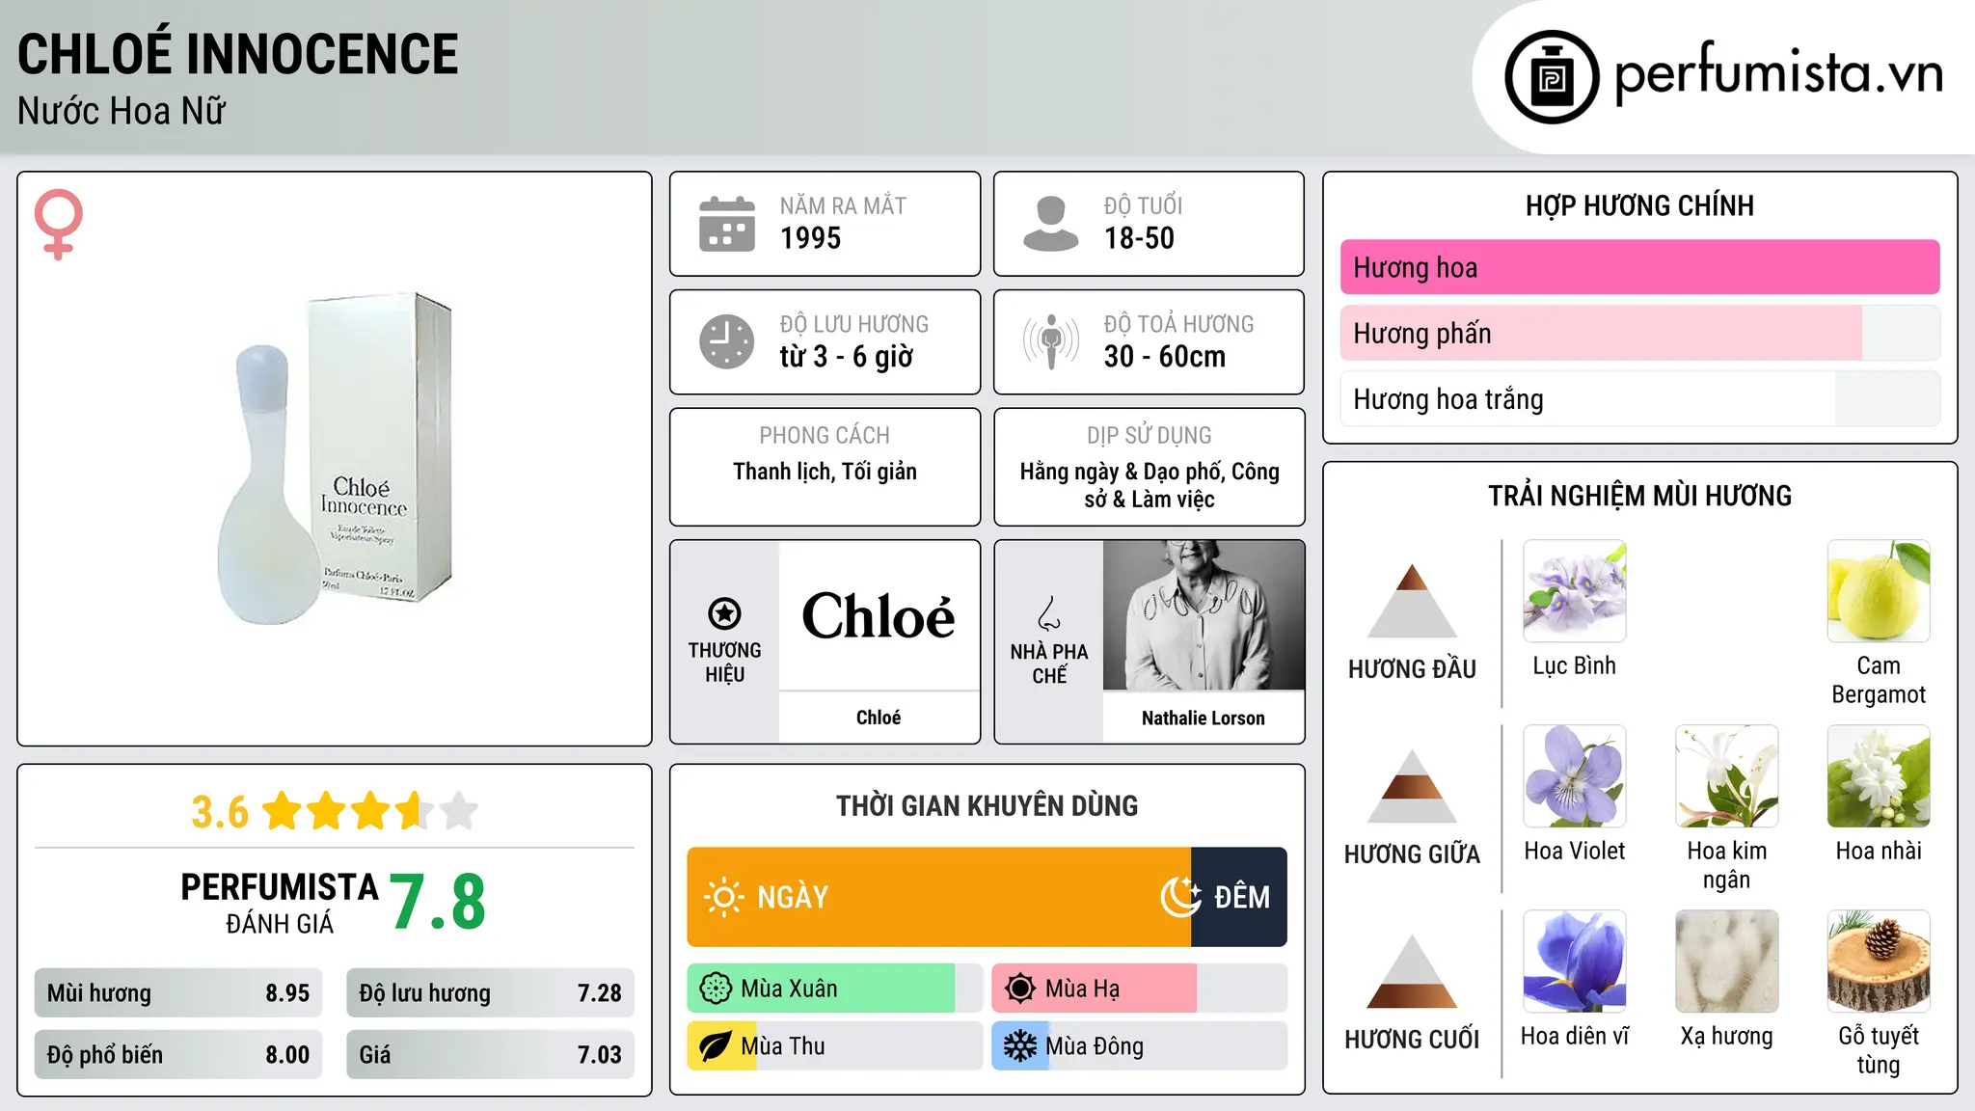Screen dimensions: 1975x1111
Task: Click the sun icon for Mùa Hạ
Action: [1020, 989]
